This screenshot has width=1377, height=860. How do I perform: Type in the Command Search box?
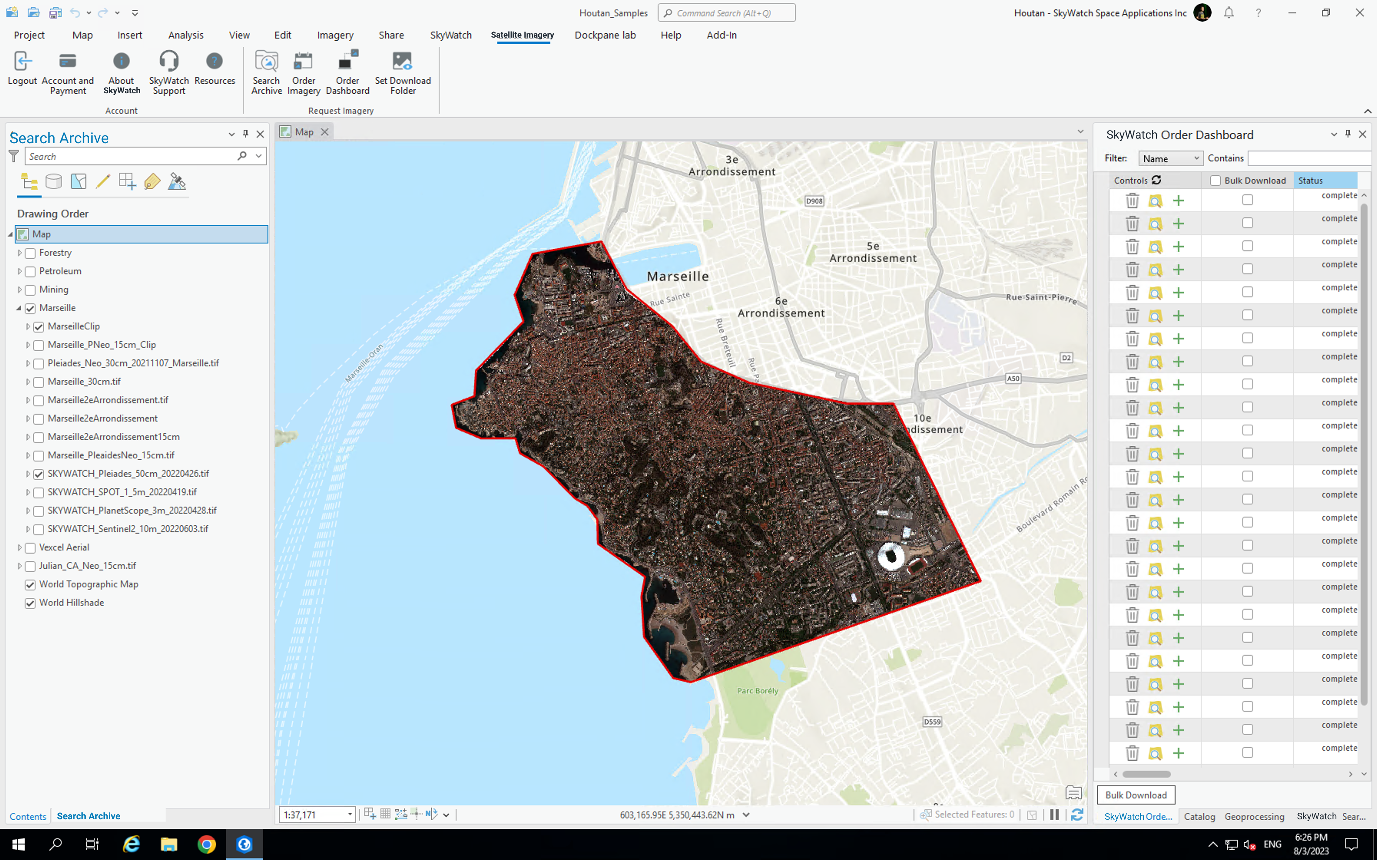(x=727, y=13)
